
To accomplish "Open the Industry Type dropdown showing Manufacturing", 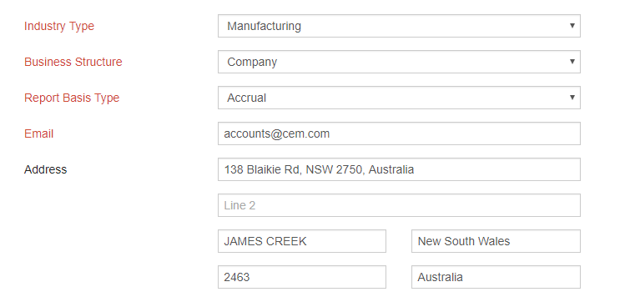I will click(x=399, y=26).
